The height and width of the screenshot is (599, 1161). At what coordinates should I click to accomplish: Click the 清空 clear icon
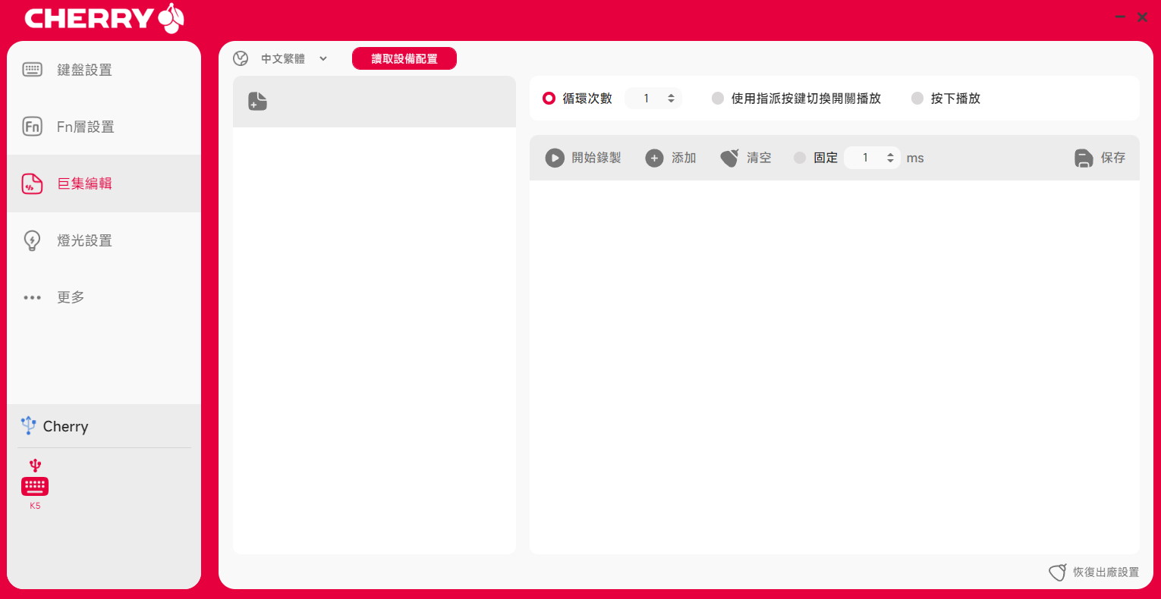point(729,158)
